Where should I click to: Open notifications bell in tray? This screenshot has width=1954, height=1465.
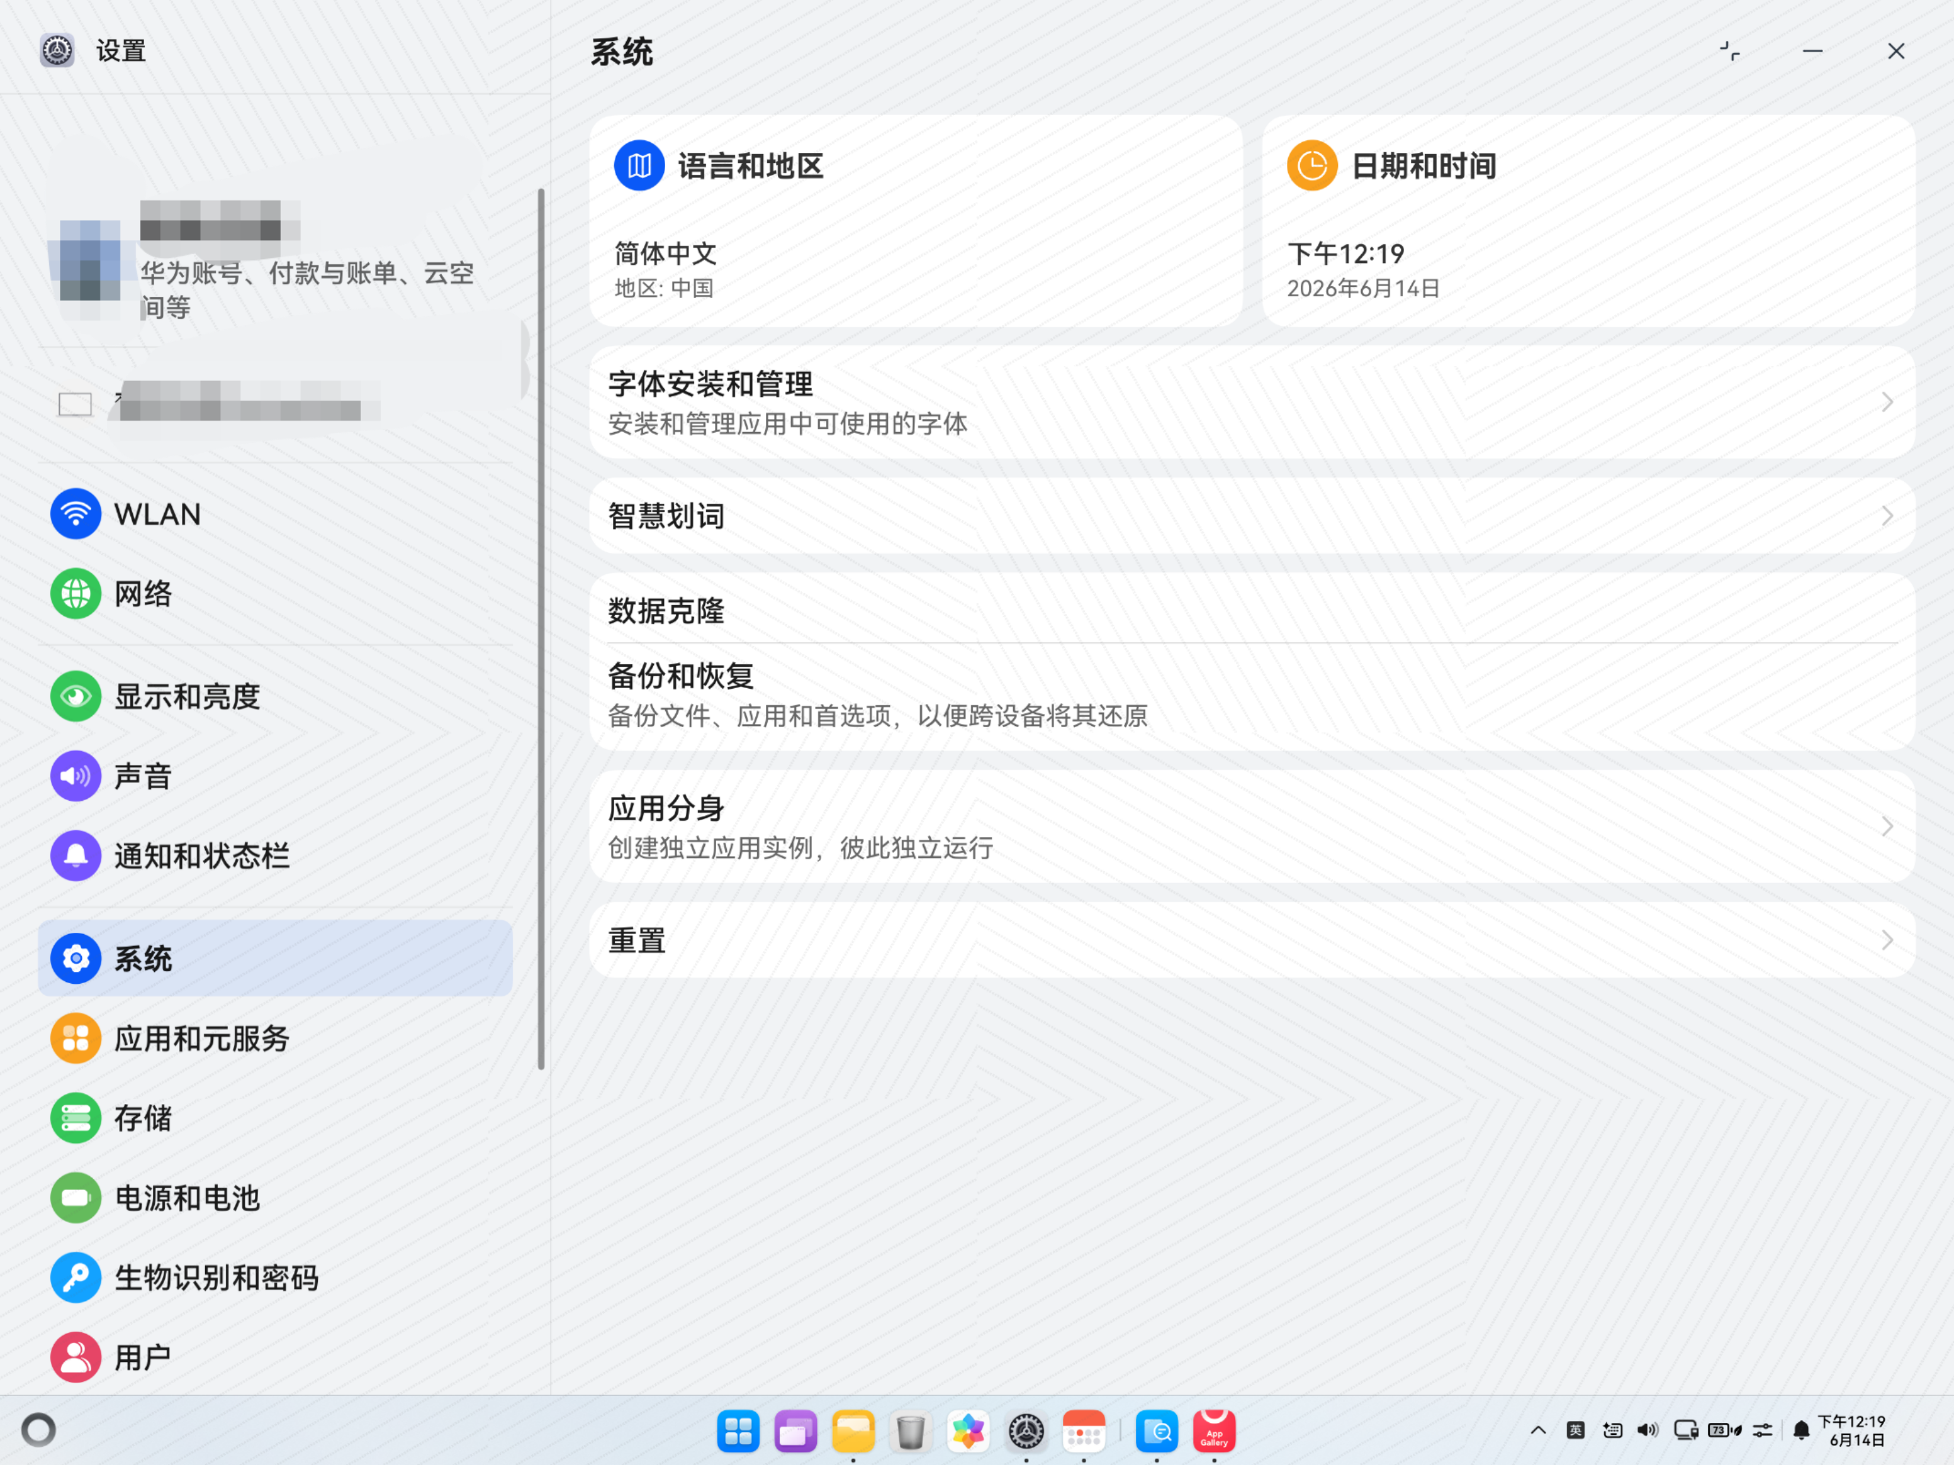(1801, 1431)
